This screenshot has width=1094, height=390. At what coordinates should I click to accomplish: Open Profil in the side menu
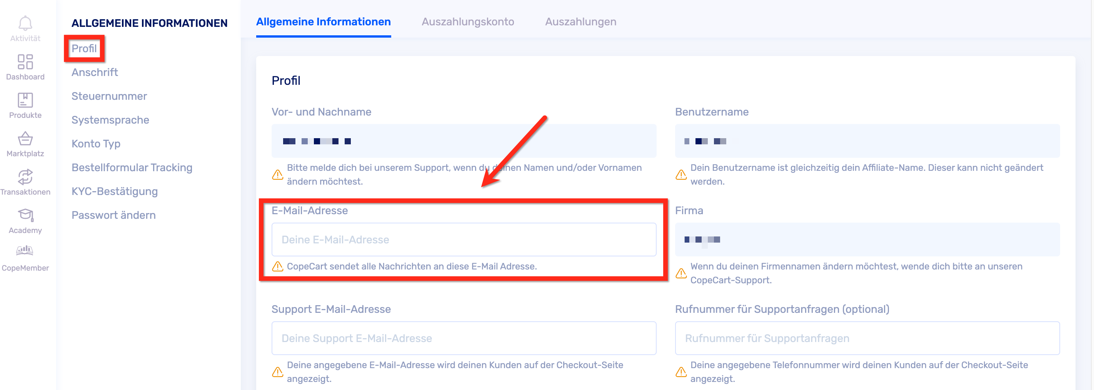84,48
